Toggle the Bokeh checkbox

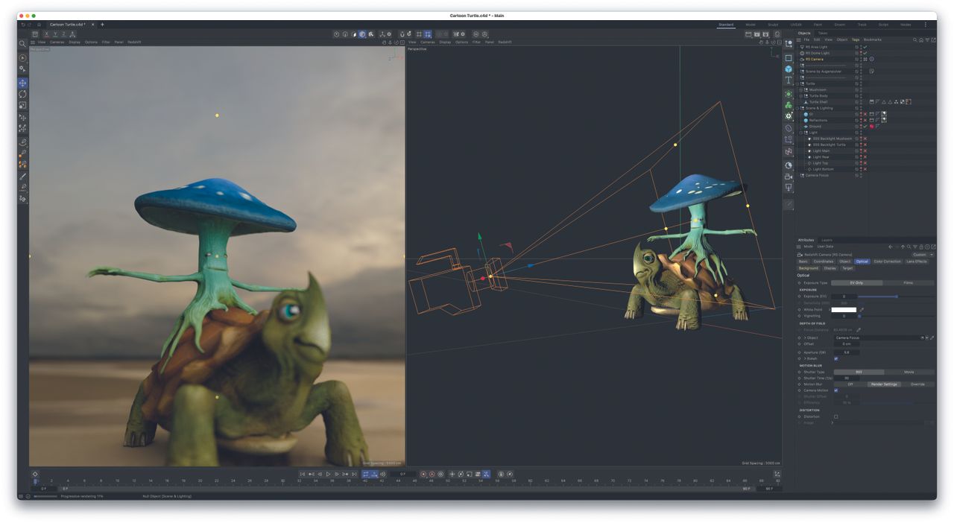coord(835,358)
